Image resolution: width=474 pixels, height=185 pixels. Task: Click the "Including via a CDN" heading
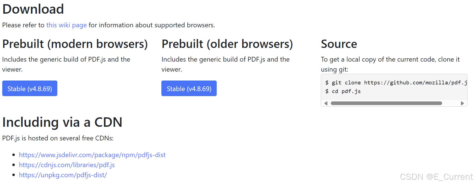tap(62, 122)
